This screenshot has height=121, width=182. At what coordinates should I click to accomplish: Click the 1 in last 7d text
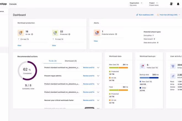[59, 39]
